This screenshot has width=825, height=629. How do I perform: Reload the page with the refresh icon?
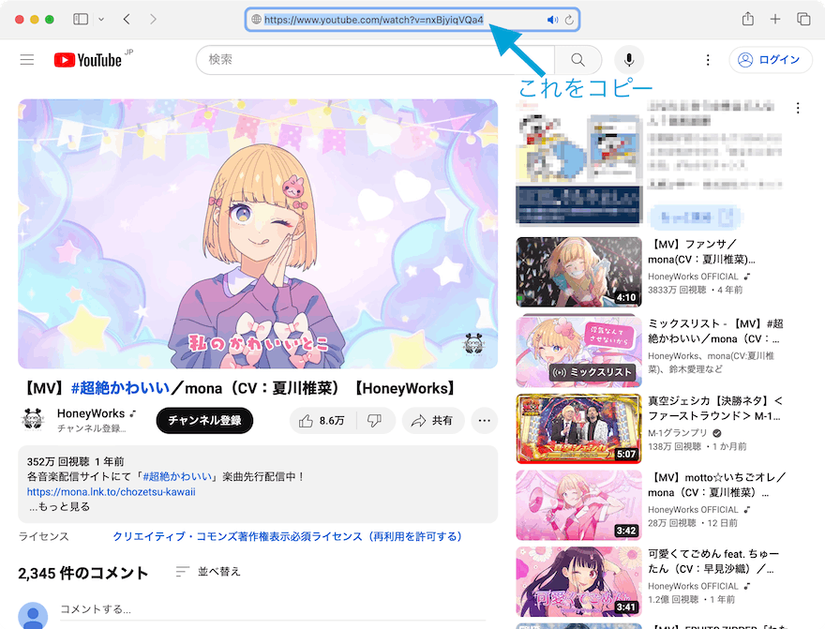tap(569, 20)
